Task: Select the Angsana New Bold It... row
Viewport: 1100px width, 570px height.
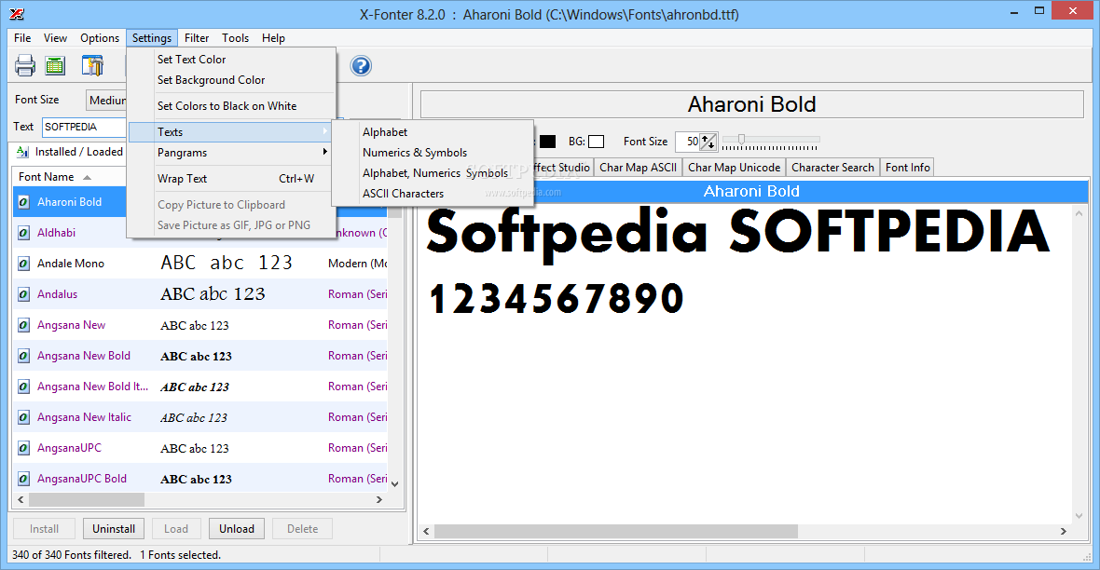Action: coord(199,387)
